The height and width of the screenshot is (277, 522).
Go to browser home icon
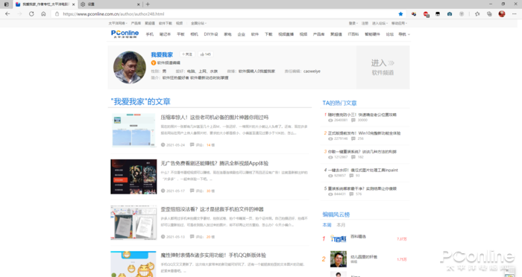pyautogui.click(x=43, y=14)
